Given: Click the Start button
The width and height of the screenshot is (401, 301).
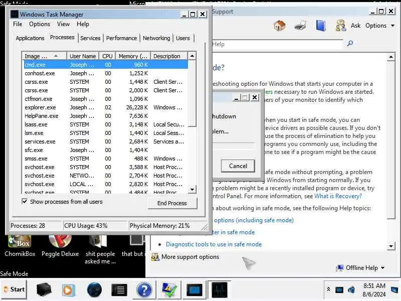Looking at the screenshot, I should (14, 289).
